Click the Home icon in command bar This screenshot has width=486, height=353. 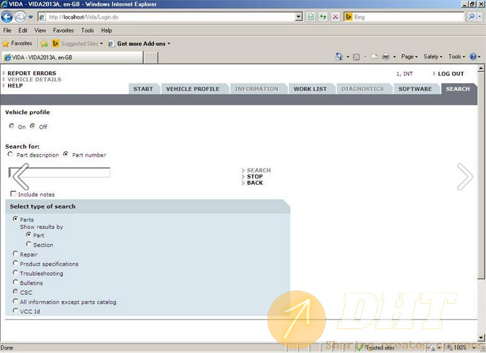(339, 57)
